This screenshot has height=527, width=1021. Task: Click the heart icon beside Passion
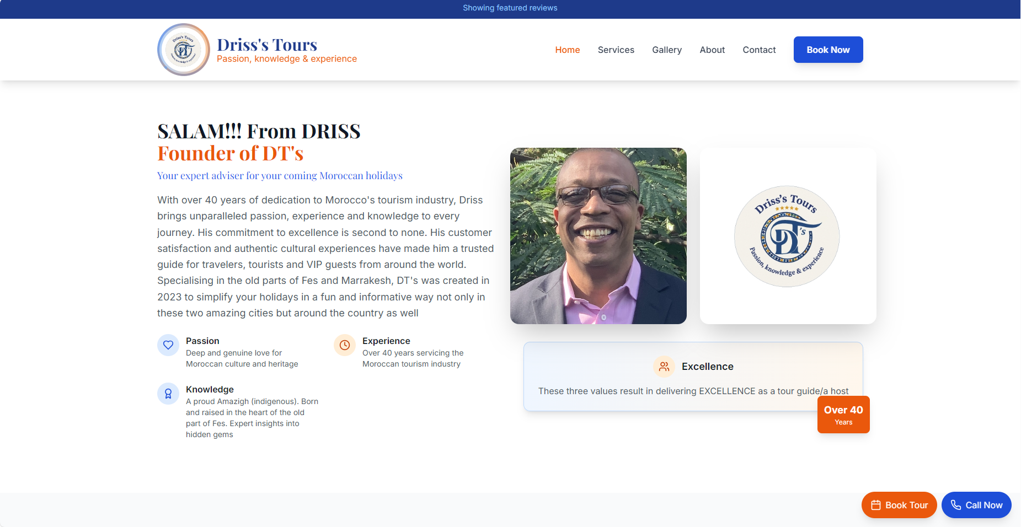(168, 345)
